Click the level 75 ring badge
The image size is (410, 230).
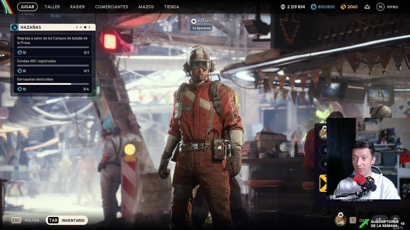click(380, 7)
